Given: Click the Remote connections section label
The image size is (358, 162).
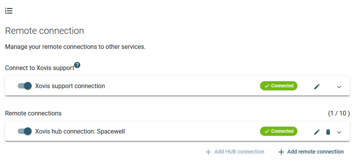Looking at the screenshot, I should tap(33, 113).
